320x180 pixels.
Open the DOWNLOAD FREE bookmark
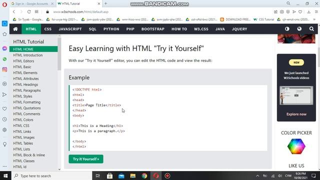[x=235, y=19]
